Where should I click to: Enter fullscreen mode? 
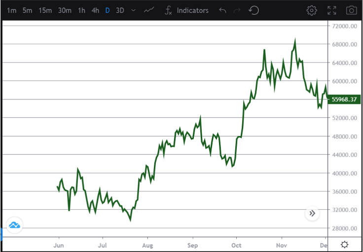pyautogui.click(x=332, y=10)
